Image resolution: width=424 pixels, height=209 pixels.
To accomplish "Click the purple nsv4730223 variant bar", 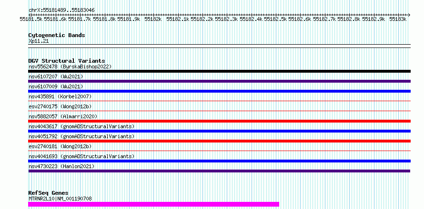I will coord(219,171).
